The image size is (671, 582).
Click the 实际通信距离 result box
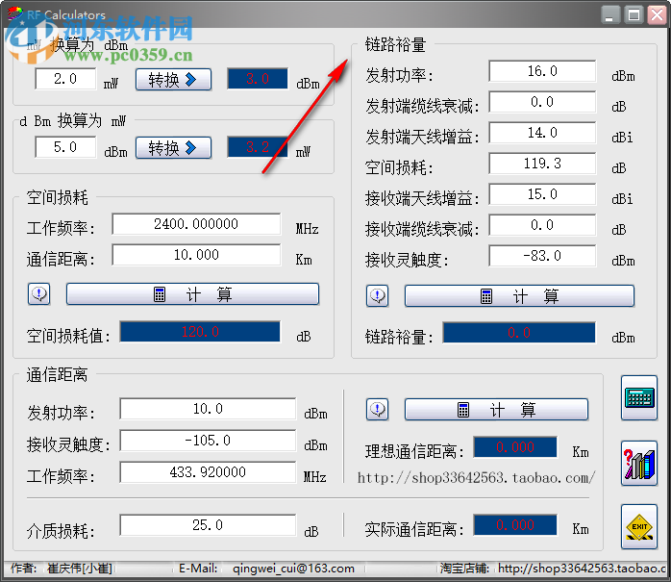[515, 525]
